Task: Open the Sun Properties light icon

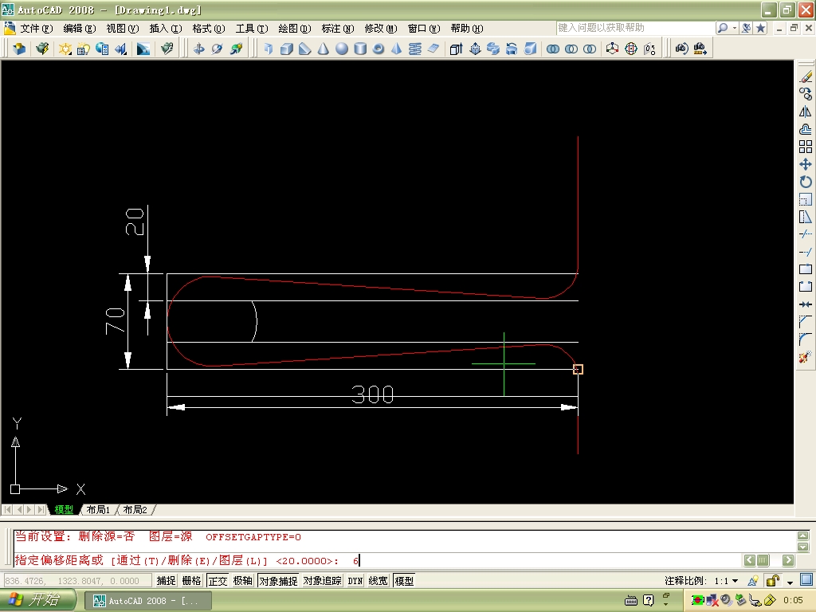Action: (x=65, y=49)
